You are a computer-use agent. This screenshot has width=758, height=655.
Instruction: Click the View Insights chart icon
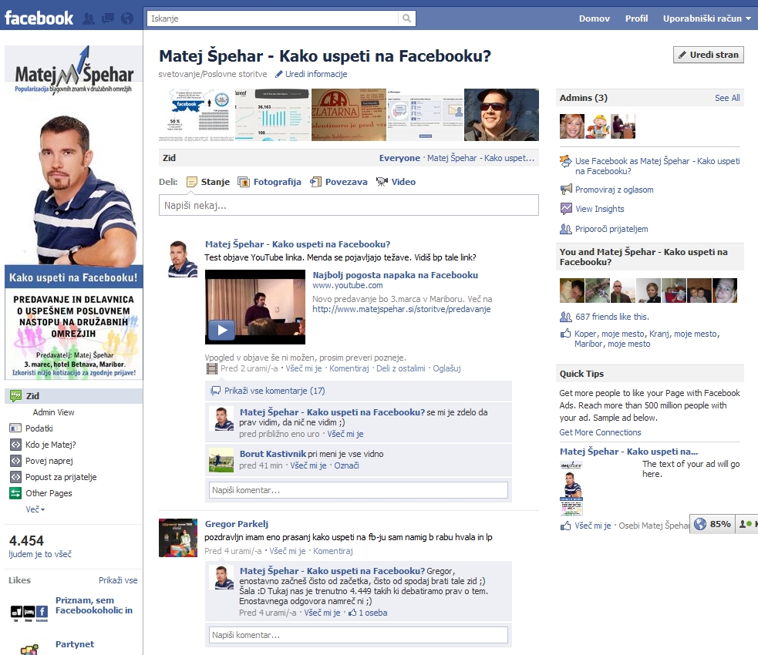pyautogui.click(x=566, y=209)
